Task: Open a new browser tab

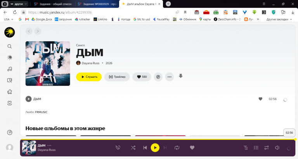Action: tap(168, 4)
